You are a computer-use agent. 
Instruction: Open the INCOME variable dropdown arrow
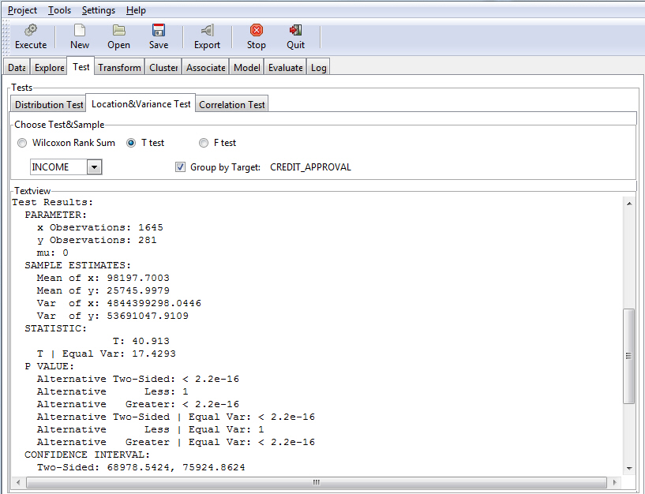[94, 167]
